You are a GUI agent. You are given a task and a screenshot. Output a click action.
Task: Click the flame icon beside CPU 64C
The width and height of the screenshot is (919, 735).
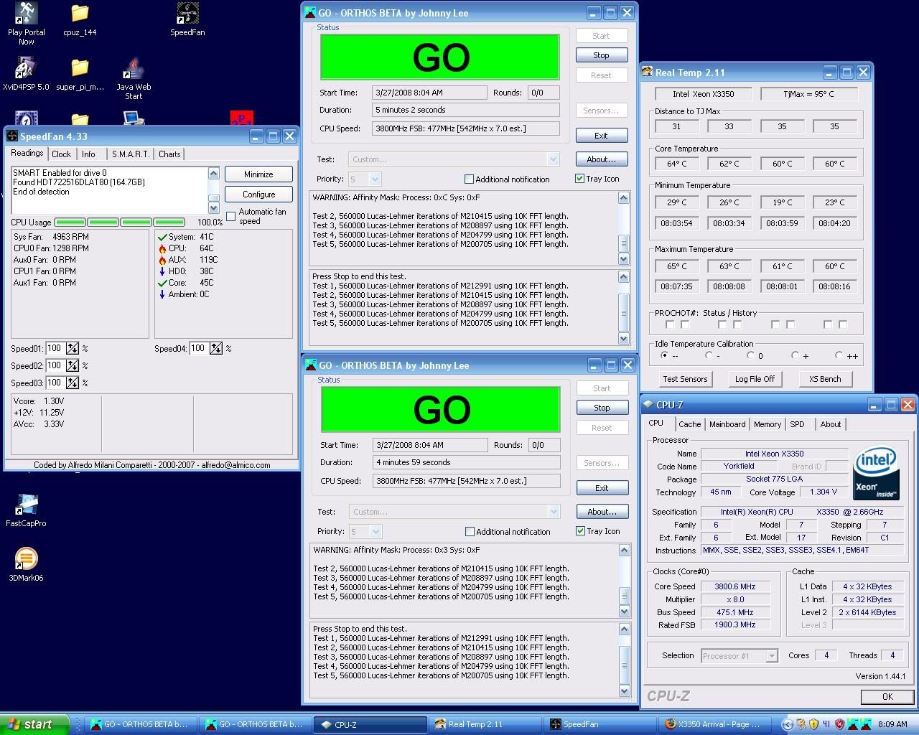pyautogui.click(x=162, y=248)
